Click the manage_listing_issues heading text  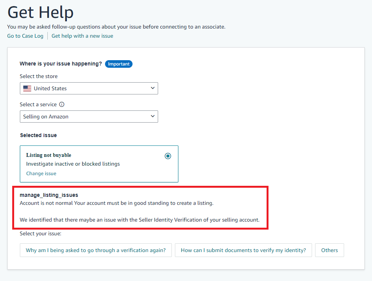tap(49, 195)
